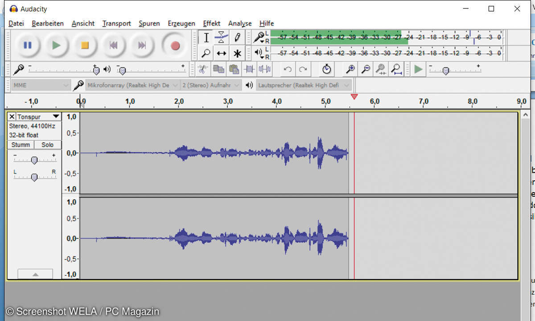Select the Draw pencil tool
This screenshot has height=321, width=535.
[237, 37]
